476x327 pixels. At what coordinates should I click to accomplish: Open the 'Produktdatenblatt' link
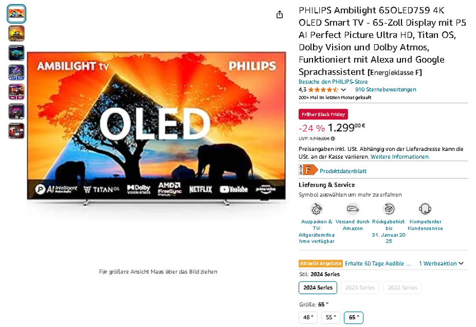pyautogui.click(x=343, y=170)
